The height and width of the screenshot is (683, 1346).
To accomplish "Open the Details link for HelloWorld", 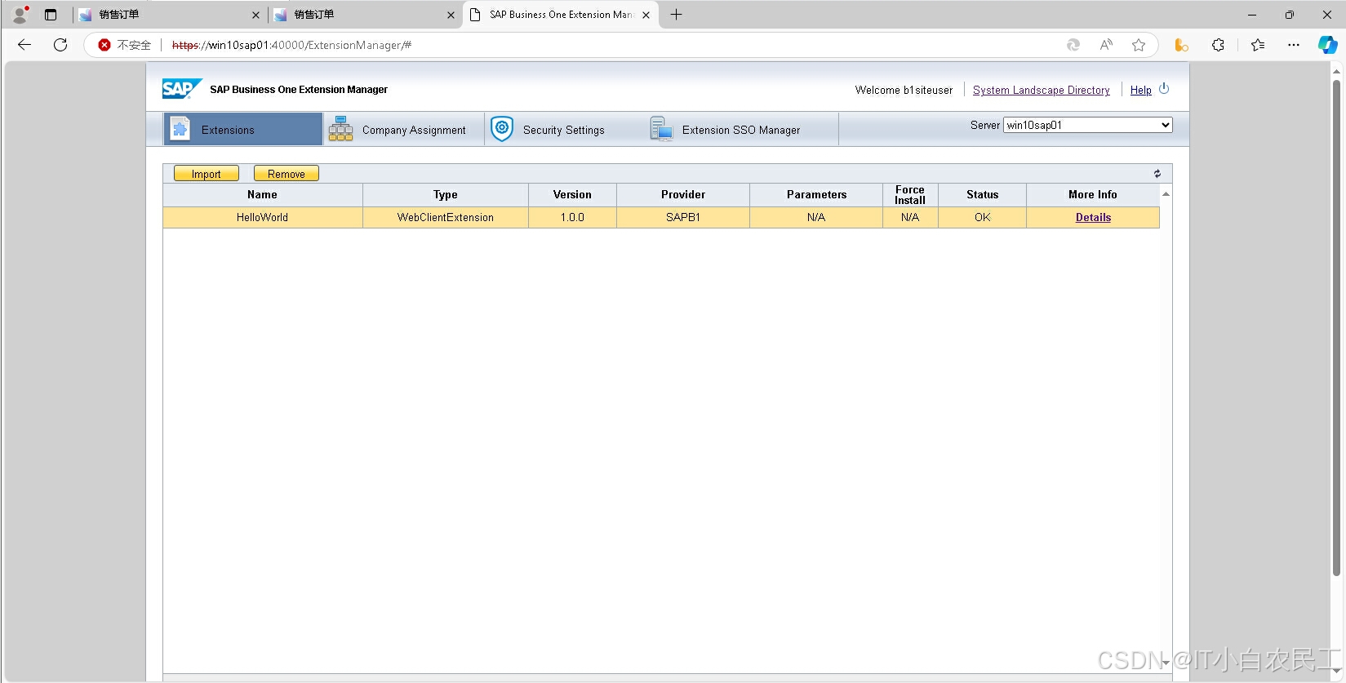I will 1093,217.
